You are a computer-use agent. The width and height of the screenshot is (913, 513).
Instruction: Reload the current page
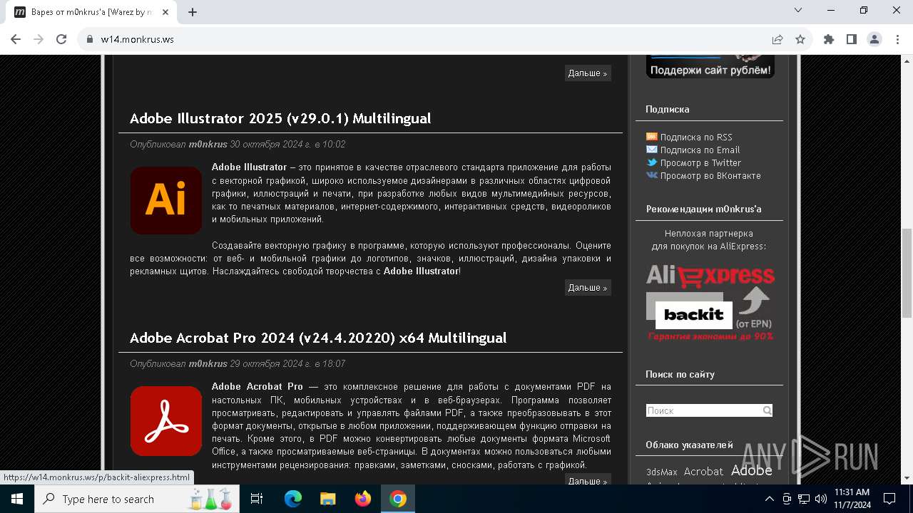[61, 39]
